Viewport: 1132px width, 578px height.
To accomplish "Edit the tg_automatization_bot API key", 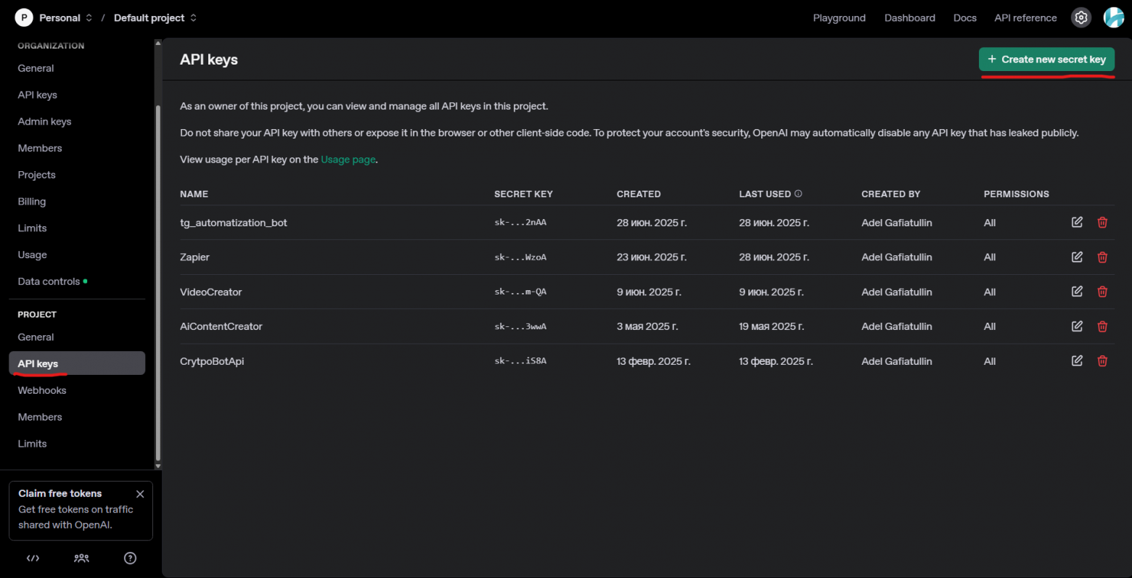I will click(1077, 222).
